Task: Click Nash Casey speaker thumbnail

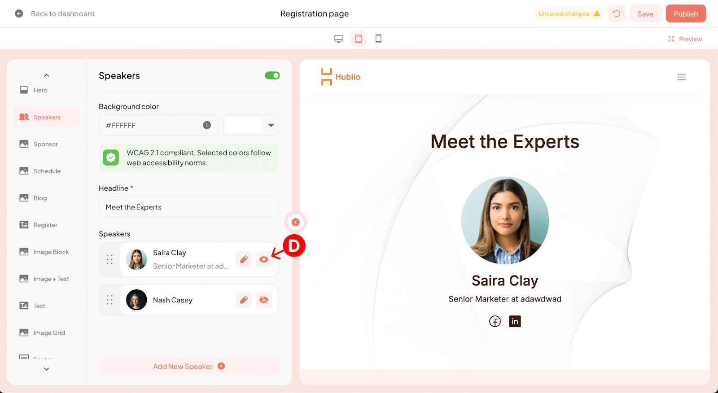Action: point(136,300)
